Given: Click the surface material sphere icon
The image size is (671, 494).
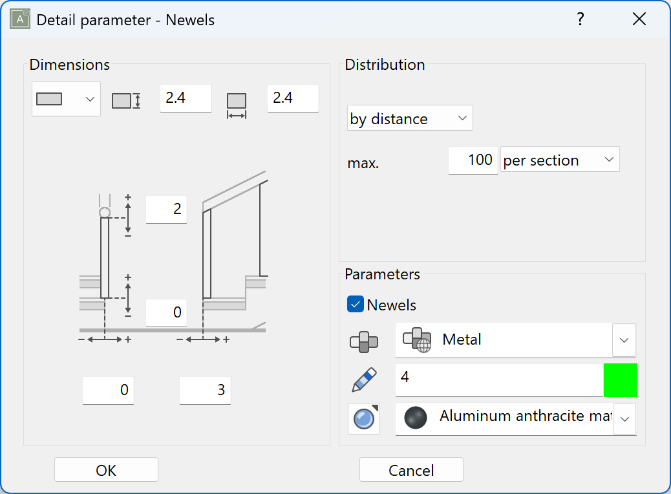Looking at the screenshot, I should (x=364, y=419).
